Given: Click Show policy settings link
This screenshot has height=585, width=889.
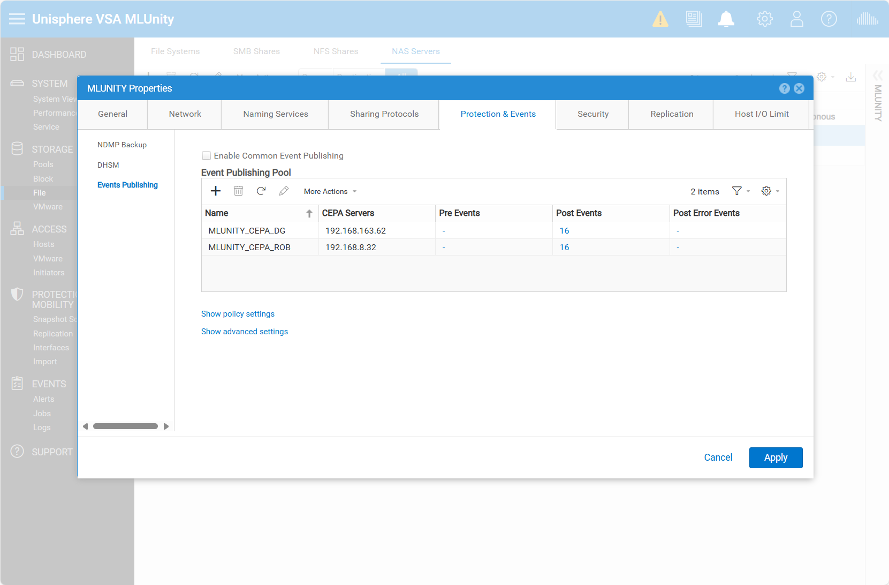Looking at the screenshot, I should (238, 314).
